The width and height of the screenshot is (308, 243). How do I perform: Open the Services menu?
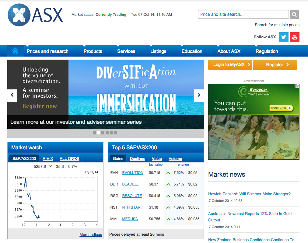click(126, 51)
